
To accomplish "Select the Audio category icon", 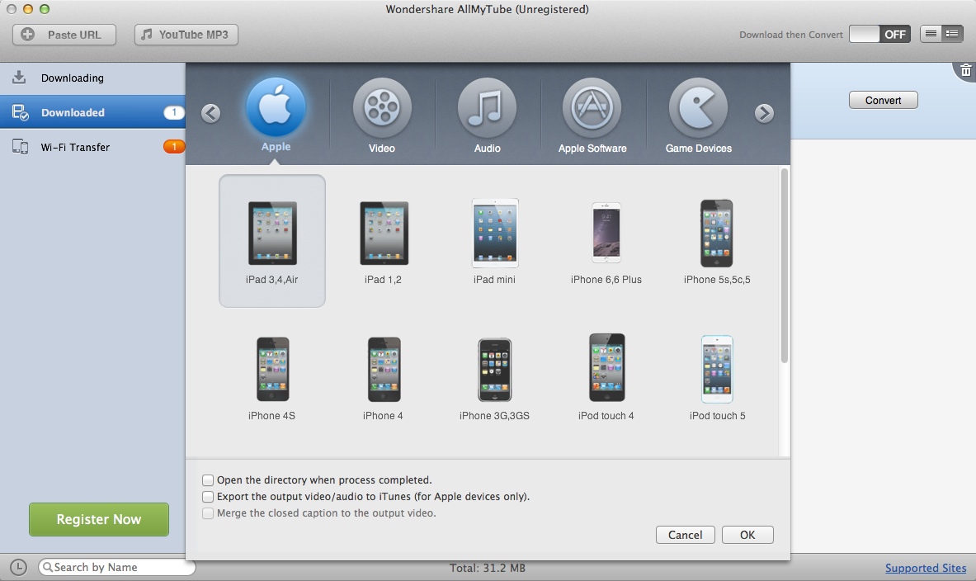I will [487, 107].
